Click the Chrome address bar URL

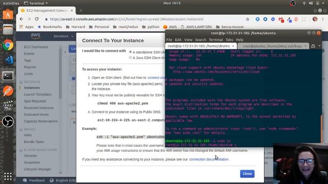[x=127, y=19]
